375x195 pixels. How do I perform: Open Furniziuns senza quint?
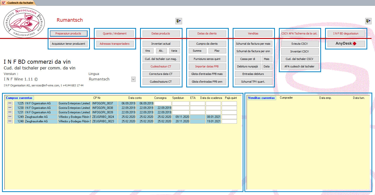(x=207, y=59)
